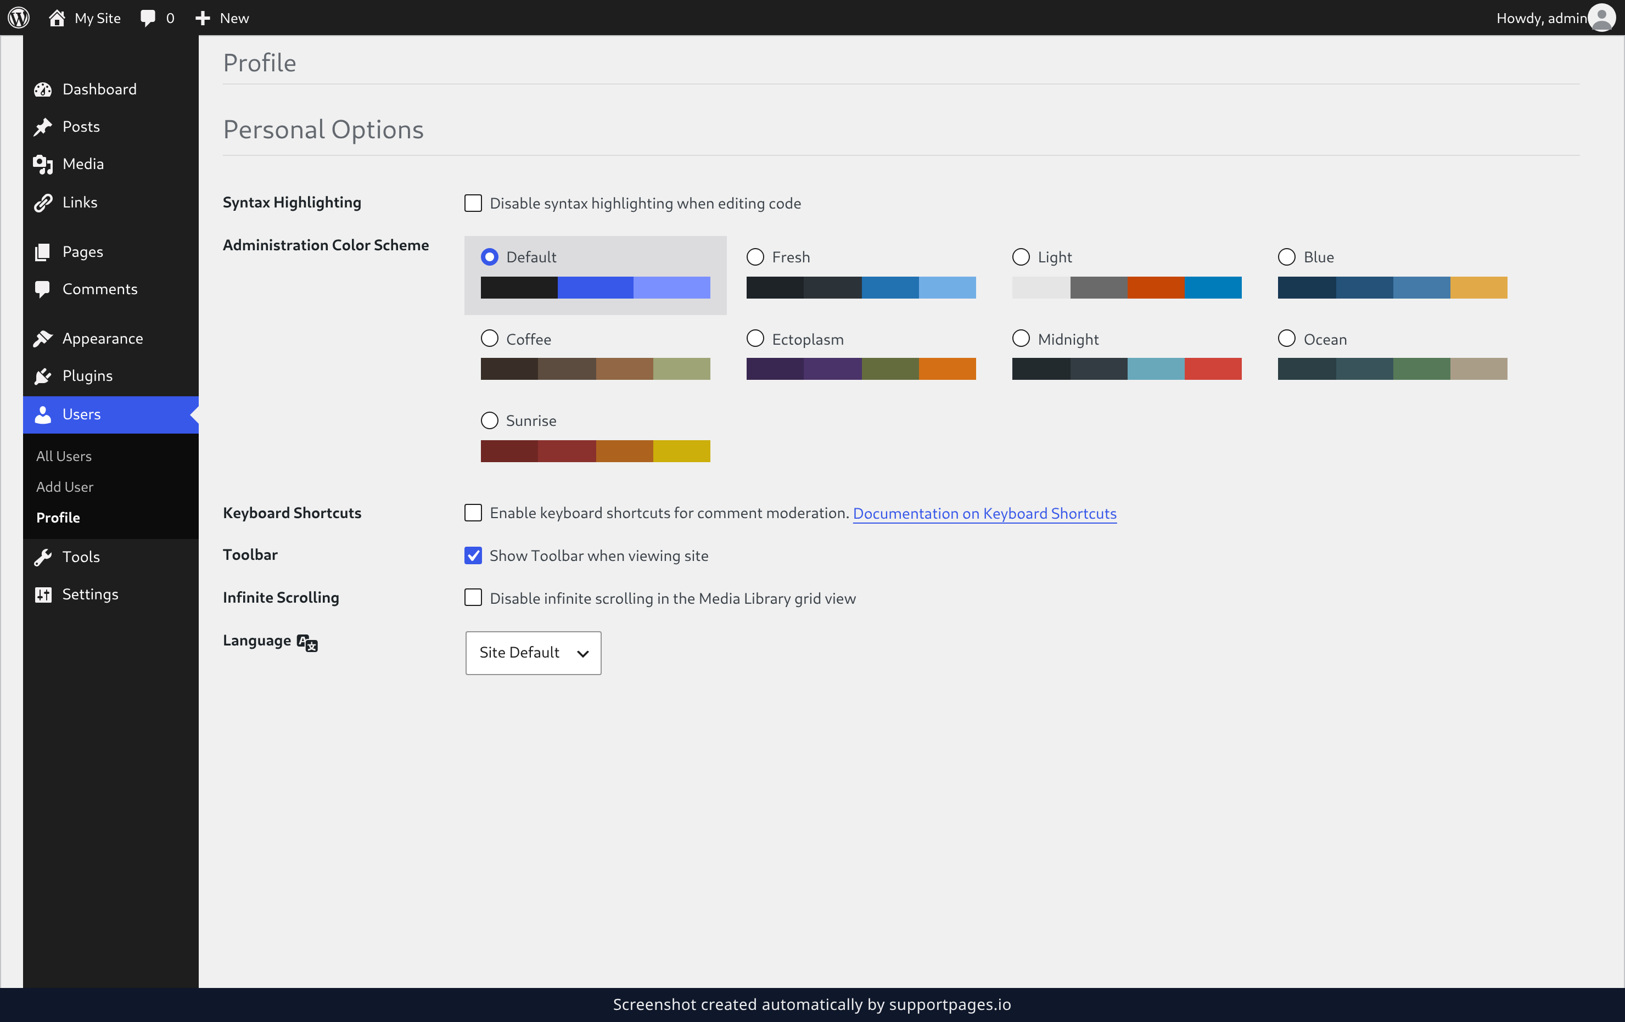Click the Light scheme label
The width and height of the screenshot is (1625, 1022).
click(1055, 257)
